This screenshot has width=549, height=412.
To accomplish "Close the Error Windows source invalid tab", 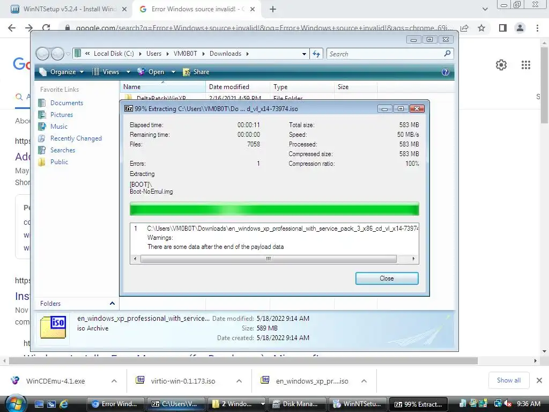I will tap(253, 10).
